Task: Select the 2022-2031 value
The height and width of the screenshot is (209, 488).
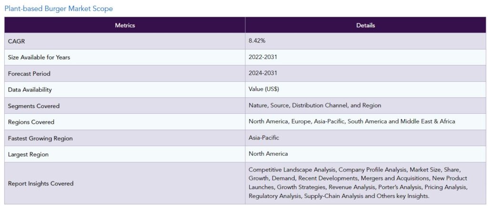Action: pos(263,57)
